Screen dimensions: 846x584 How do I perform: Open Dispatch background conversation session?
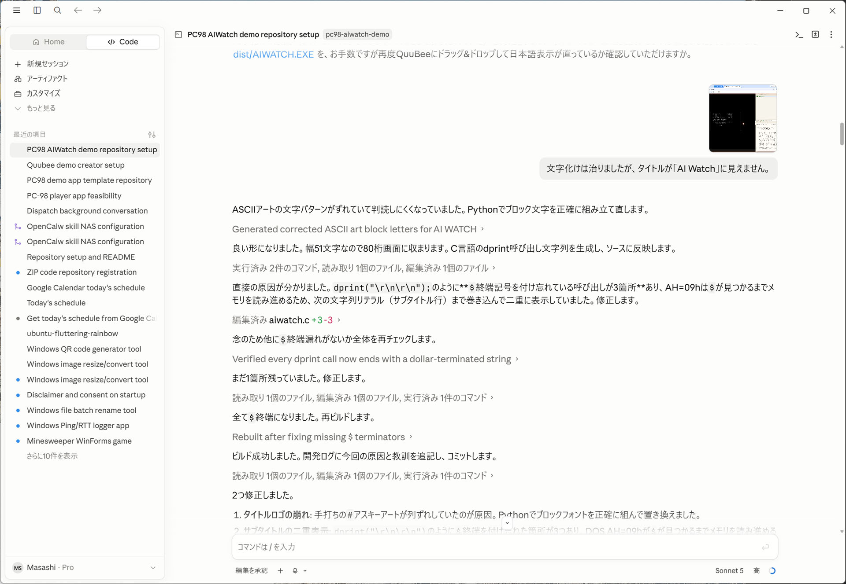tap(85, 211)
